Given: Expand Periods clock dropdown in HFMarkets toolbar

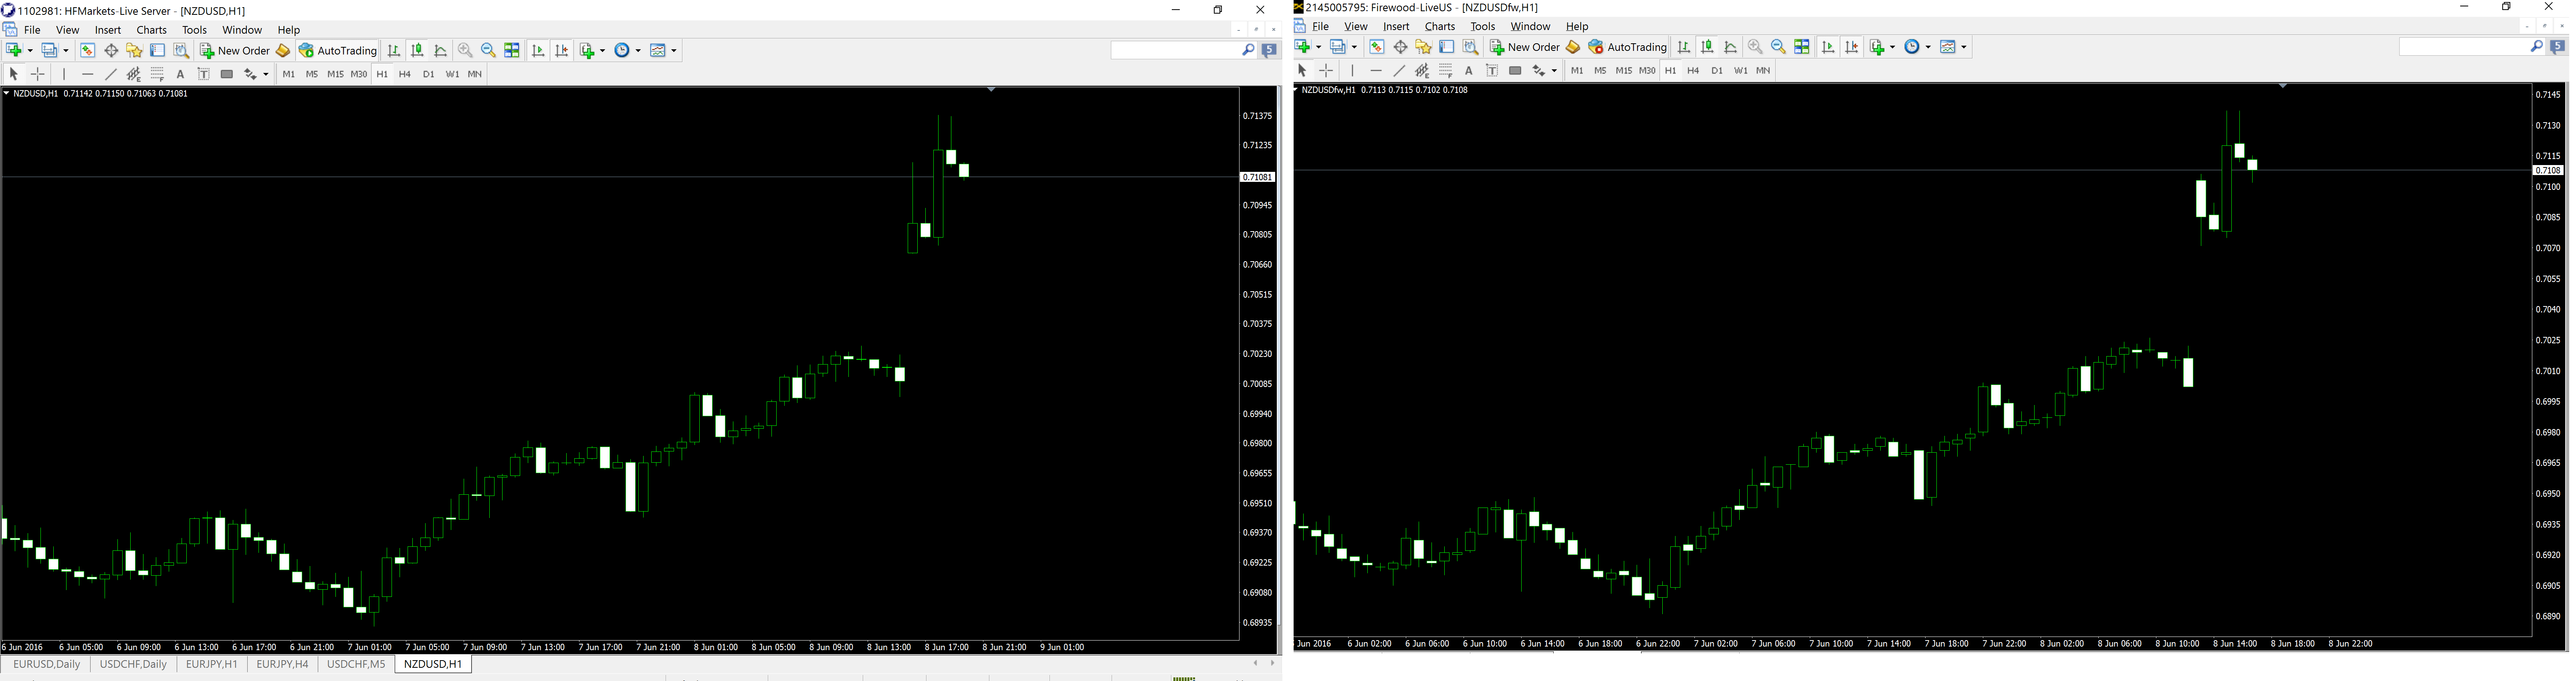Looking at the screenshot, I should pyautogui.click(x=638, y=51).
